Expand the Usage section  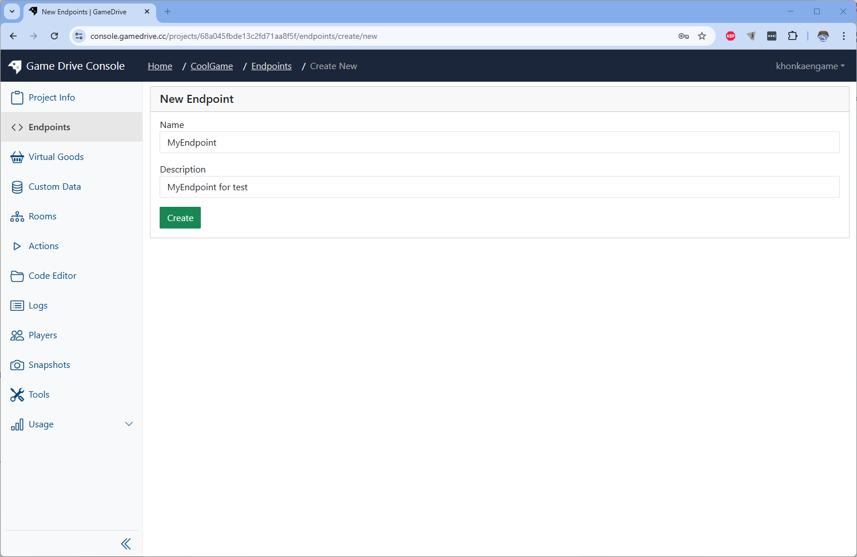click(129, 424)
